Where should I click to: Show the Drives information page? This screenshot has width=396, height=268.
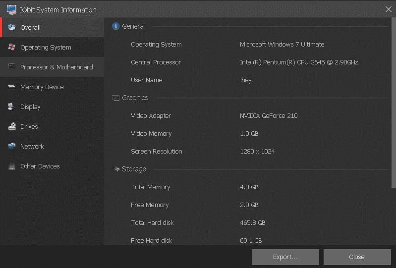(x=29, y=127)
